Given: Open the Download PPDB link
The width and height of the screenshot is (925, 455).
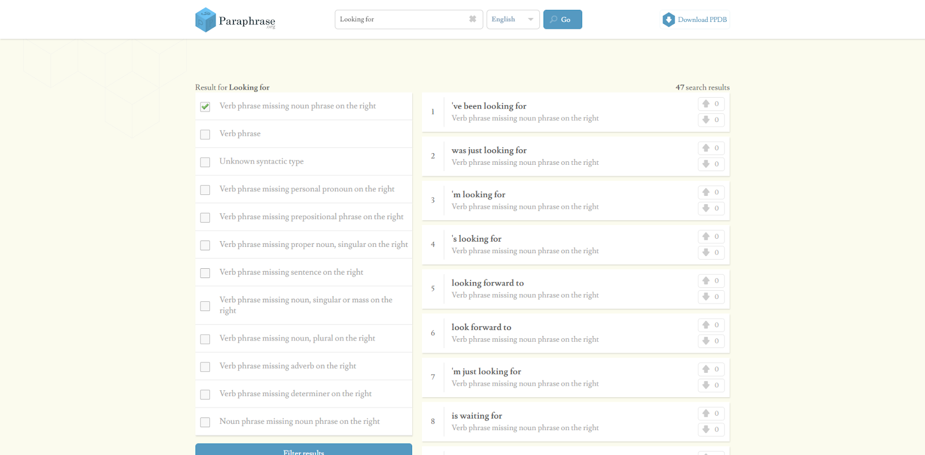Looking at the screenshot, I should click(x=702, y=20).
